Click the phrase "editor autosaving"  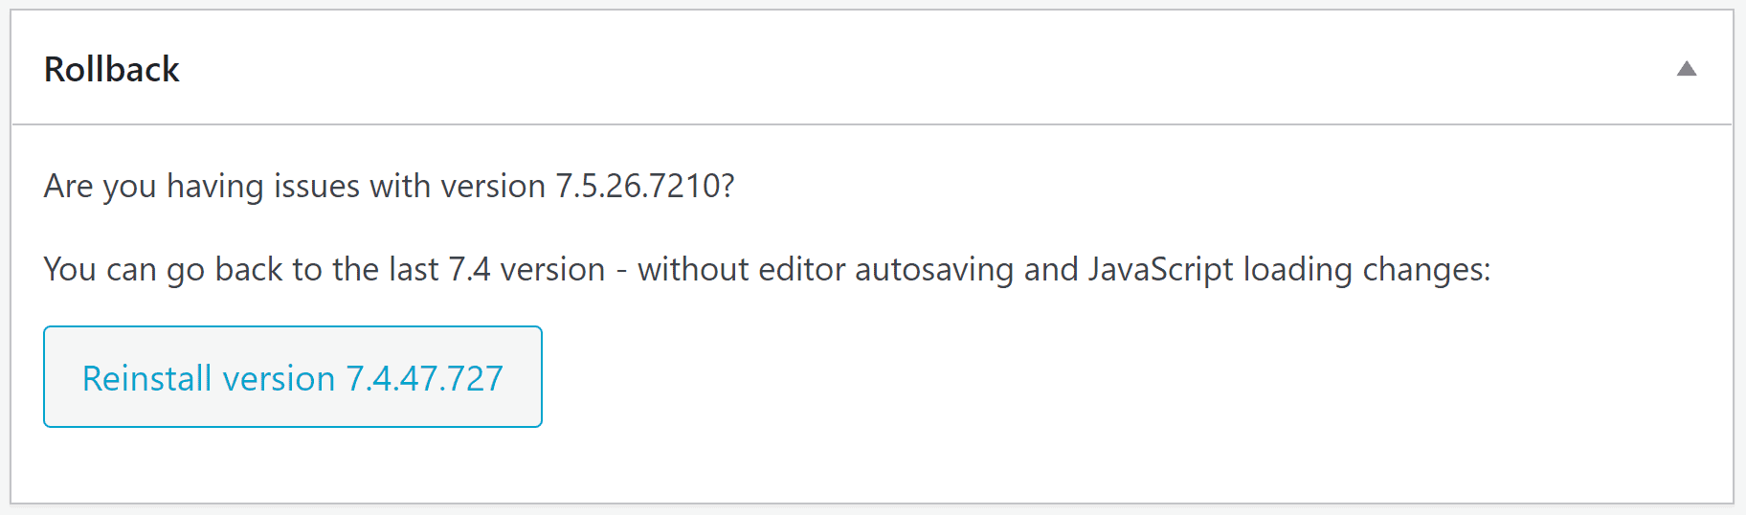pos(885,269)
